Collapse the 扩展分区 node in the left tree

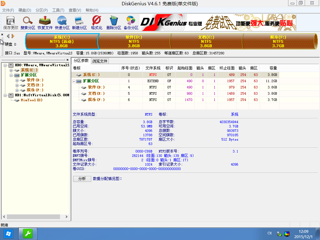click(x=11, y=75)
